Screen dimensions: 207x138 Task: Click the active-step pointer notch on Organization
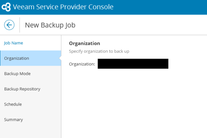tap(60, 58)
